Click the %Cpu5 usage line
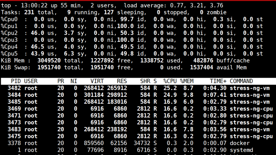This screenshot has height=155, width=276. 132,54
